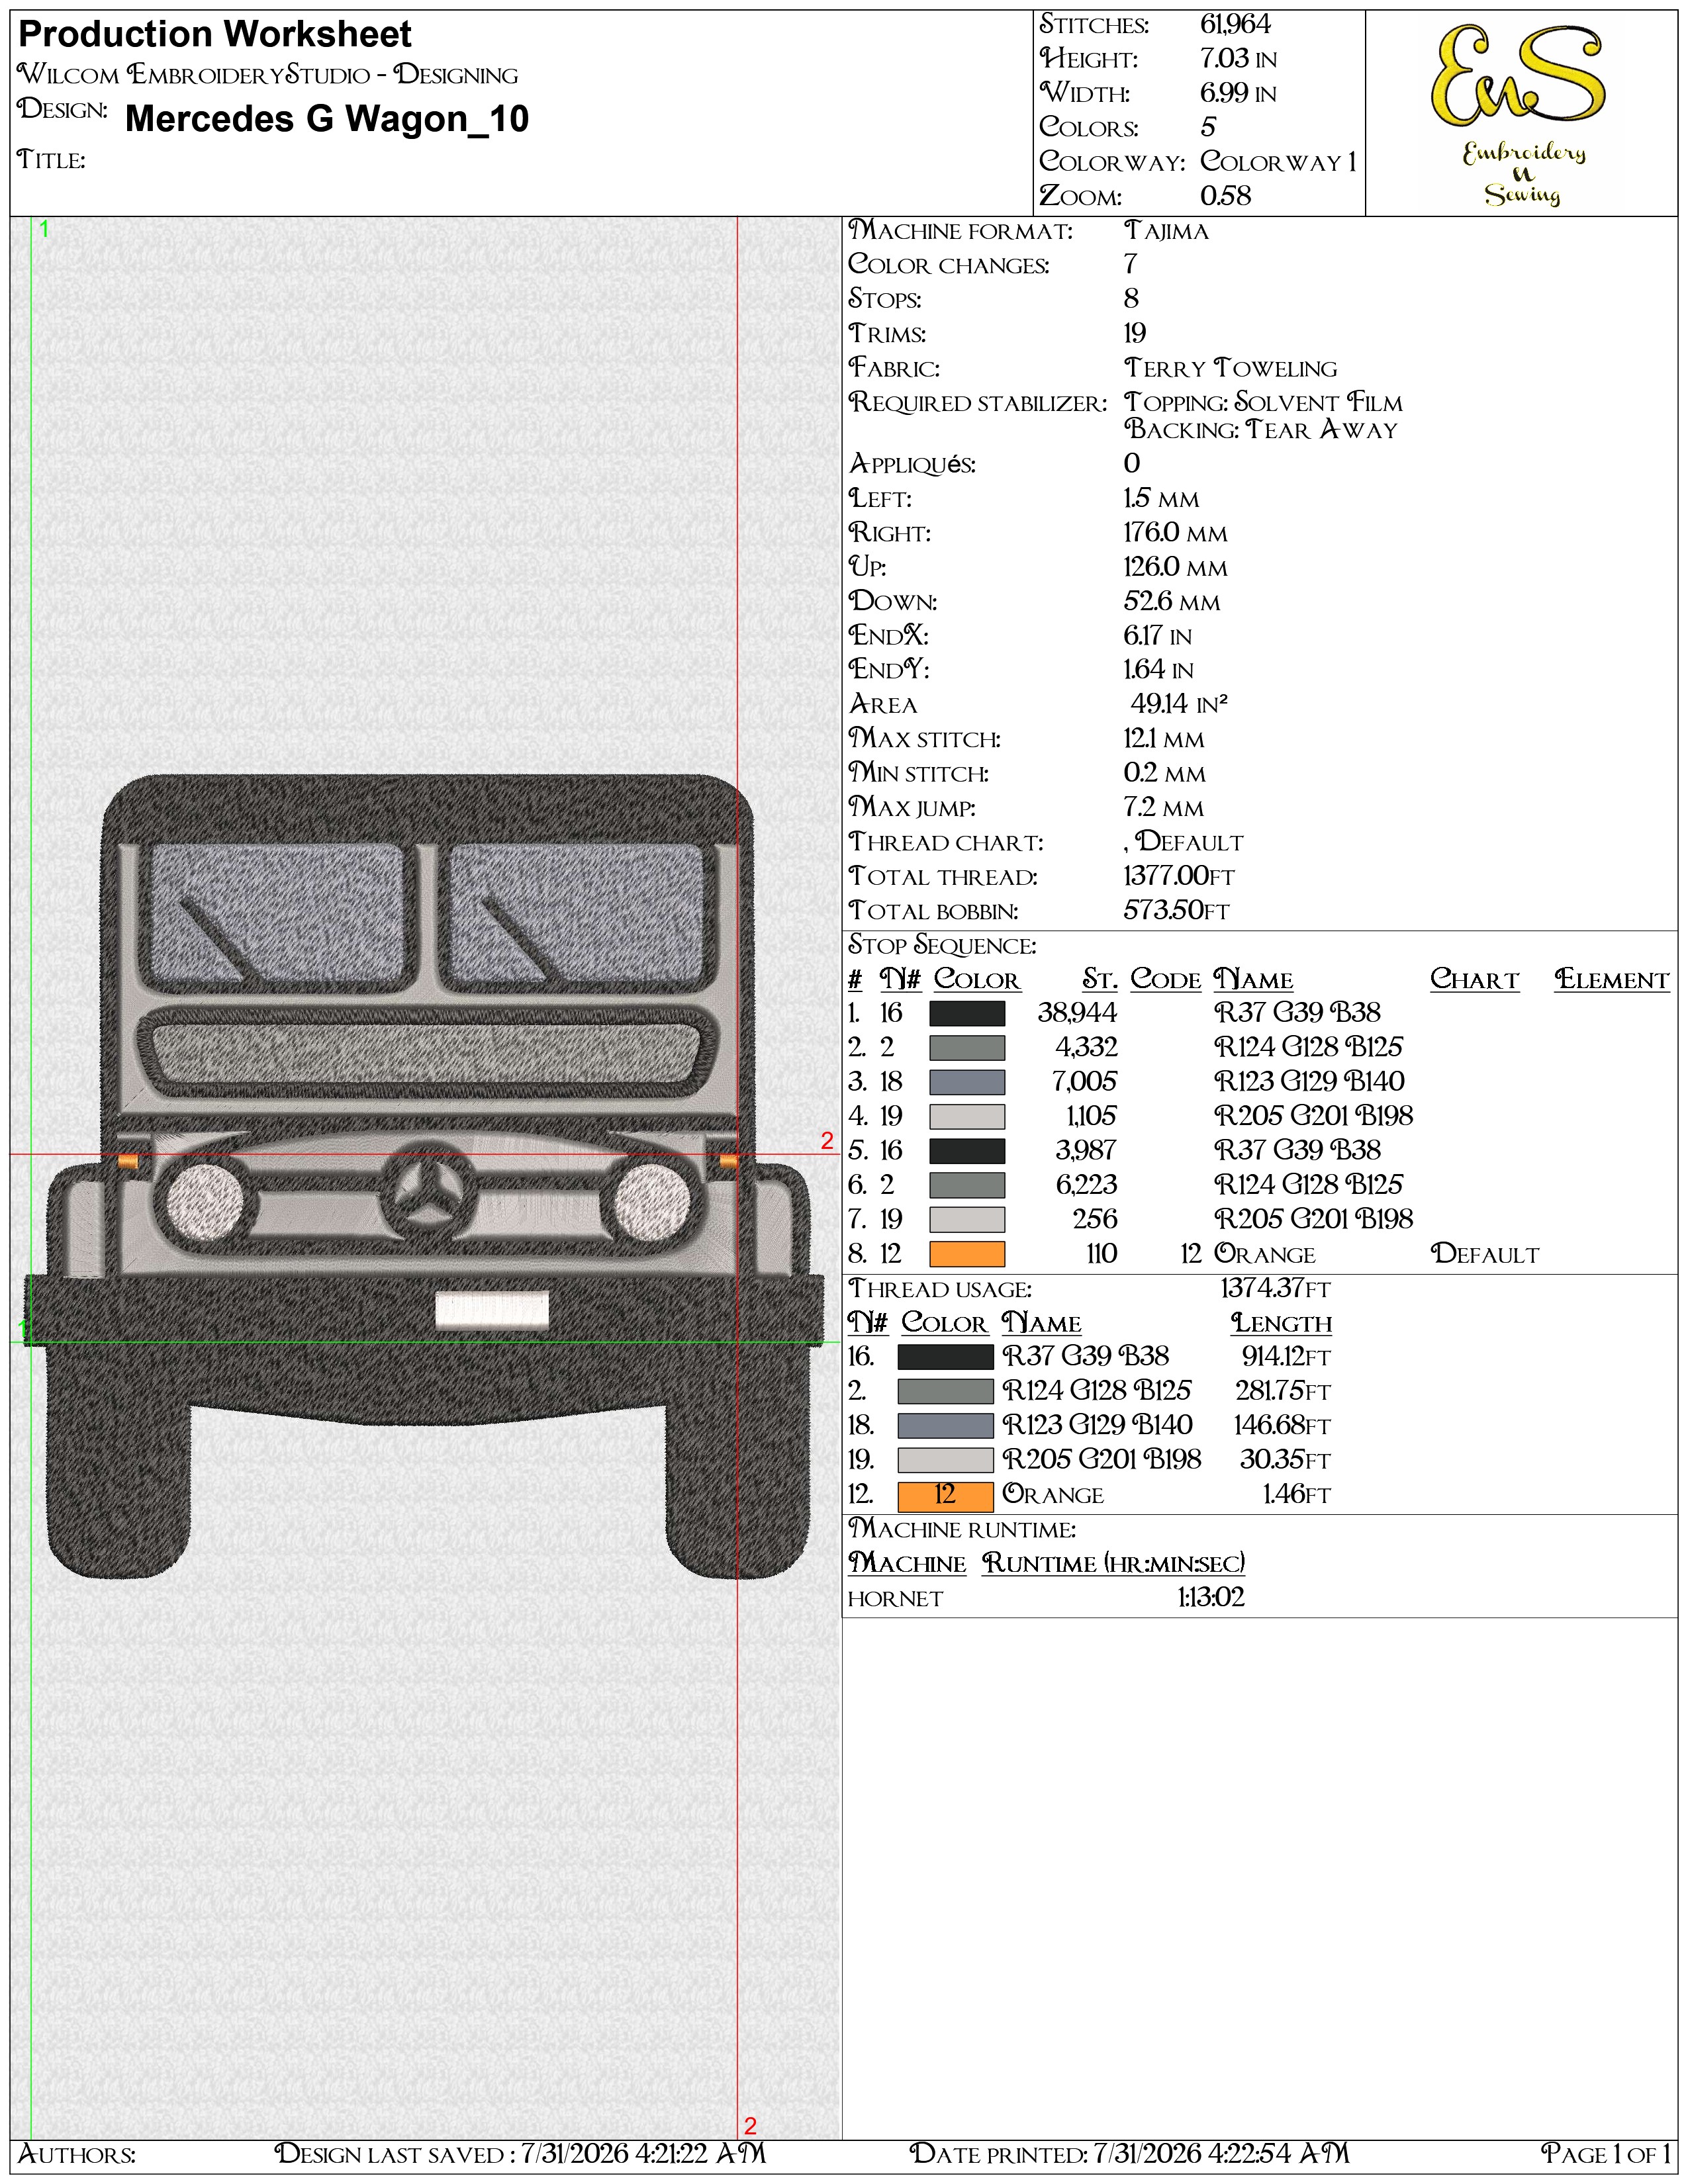Click the 'Authors:' footer label
The width and height of the screenshot is (1688, 2184).
pyautogui.click(x=77, y=2154)
